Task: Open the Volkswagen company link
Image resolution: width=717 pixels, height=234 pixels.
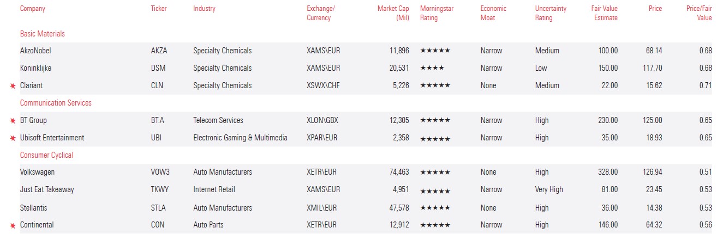Action: (x=37, y=172)
